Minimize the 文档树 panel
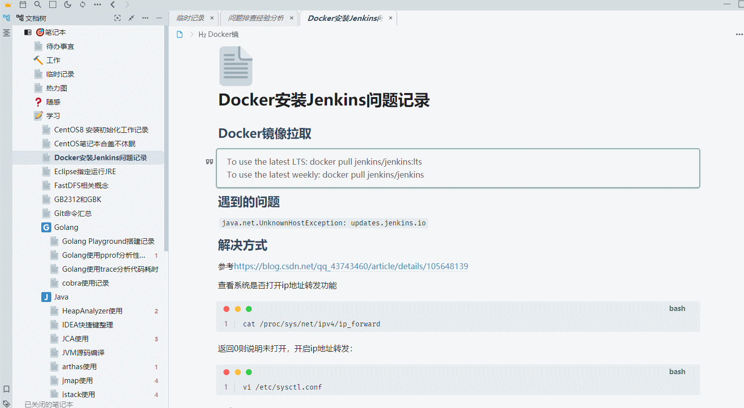This screenshot has width=744, height=408. [159, 18]
